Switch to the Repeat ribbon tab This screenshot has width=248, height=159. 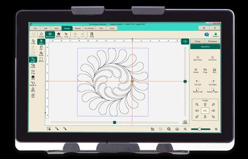(78, 28)
